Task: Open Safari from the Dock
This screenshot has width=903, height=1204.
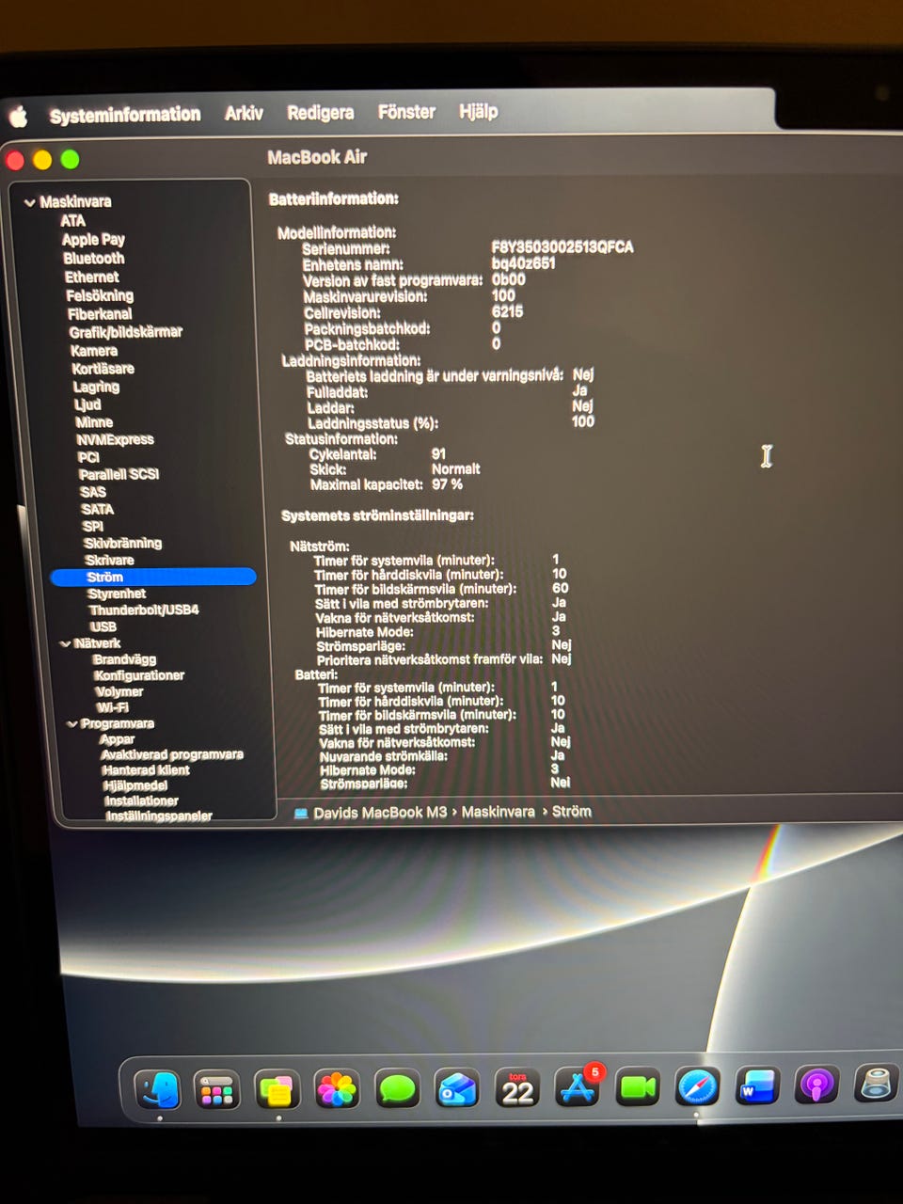Action: click(x=698, y=1087)
